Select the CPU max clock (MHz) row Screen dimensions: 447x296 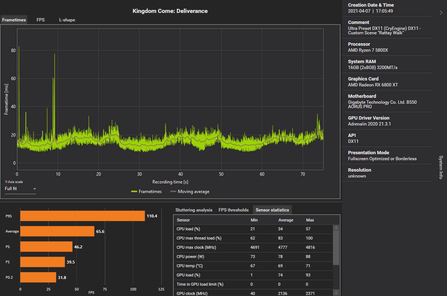pos(253,247)
